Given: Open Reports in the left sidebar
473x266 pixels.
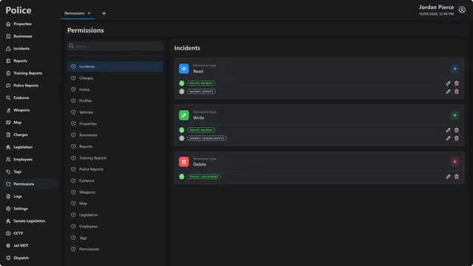Looking at the screenshot, I should click(x=16, y=61).
